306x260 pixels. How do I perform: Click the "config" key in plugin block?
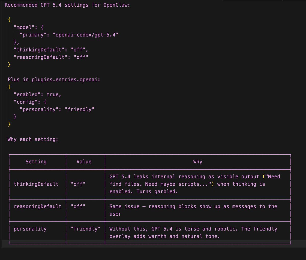pos(25,102)
